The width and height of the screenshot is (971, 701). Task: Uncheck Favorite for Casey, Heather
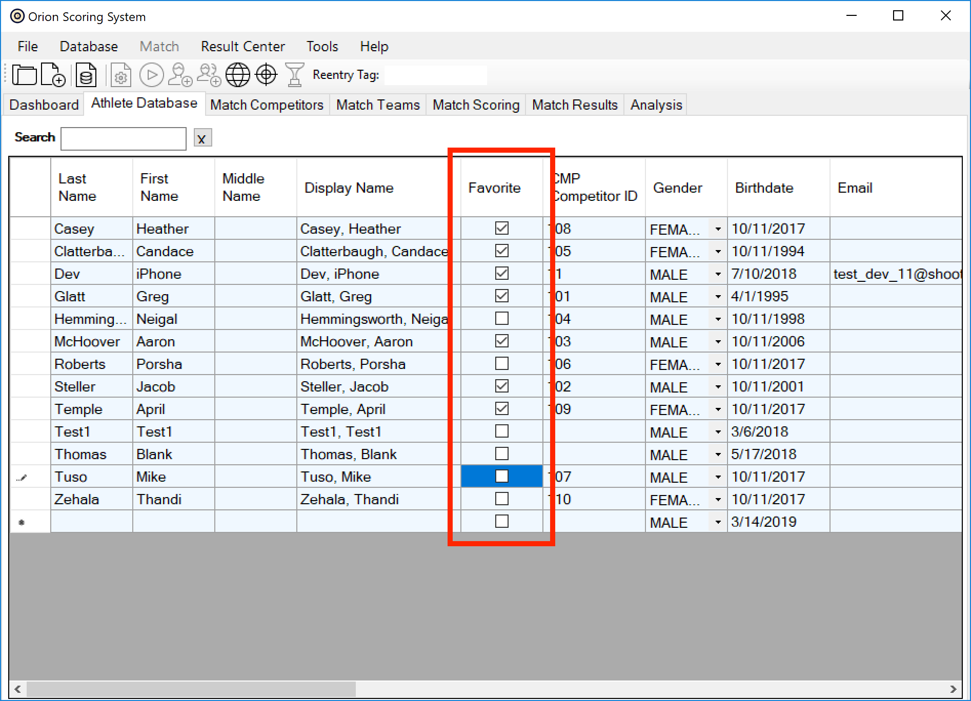(501, 228)
